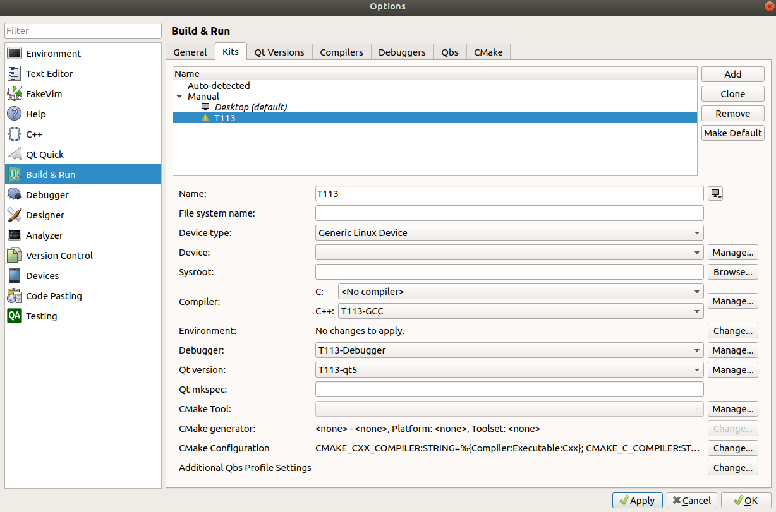Click into the Sysroot input field

click(509, 272)
